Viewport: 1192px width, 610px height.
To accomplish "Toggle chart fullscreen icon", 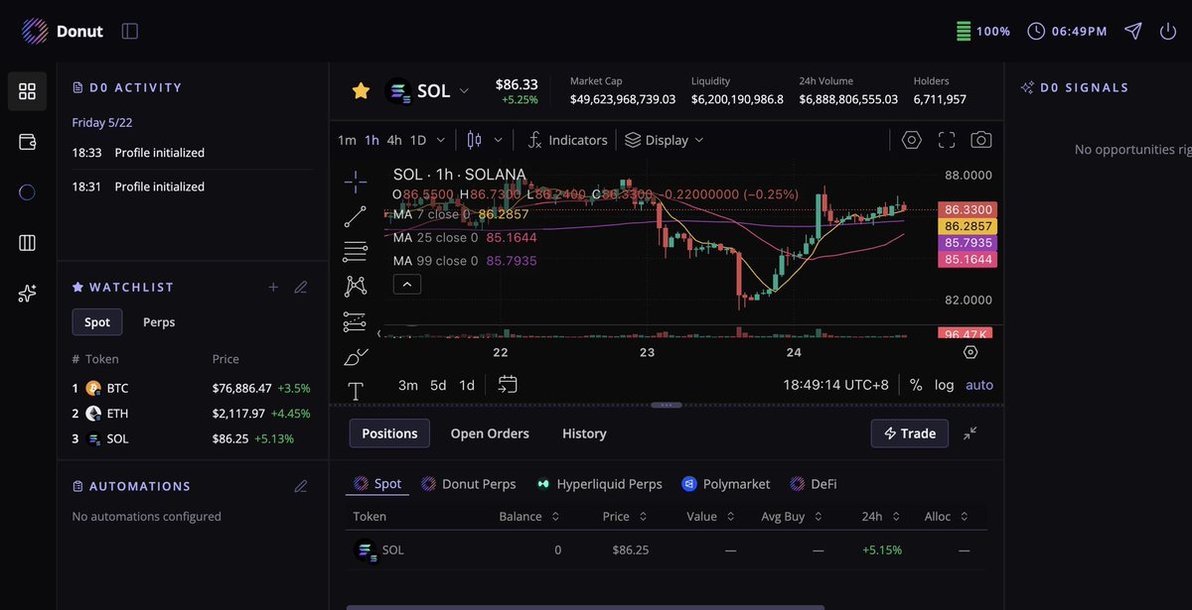I will click(x=947, y=140).
